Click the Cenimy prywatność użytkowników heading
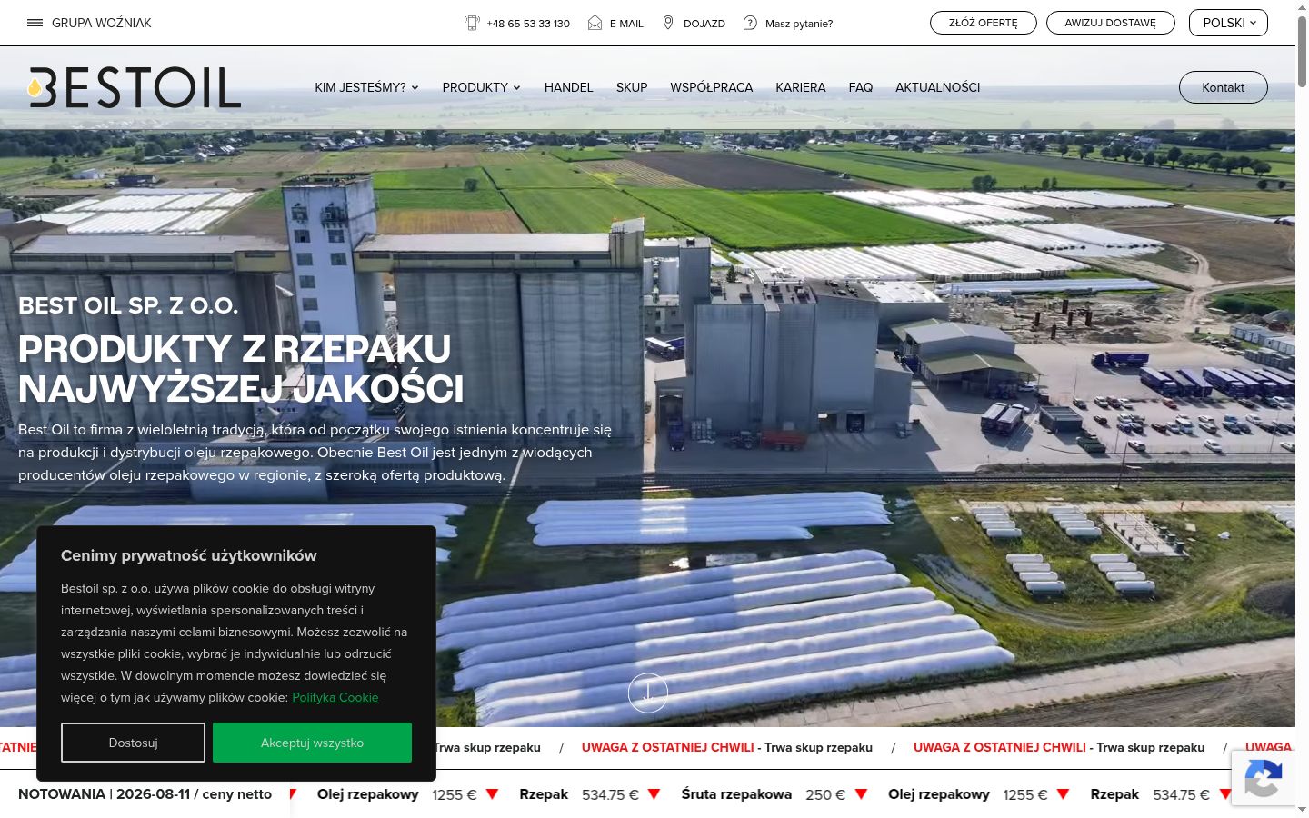 [x=189, y=555]
